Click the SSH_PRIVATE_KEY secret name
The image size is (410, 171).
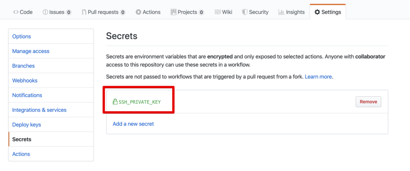pyautogui.click(x=140, y=102)
